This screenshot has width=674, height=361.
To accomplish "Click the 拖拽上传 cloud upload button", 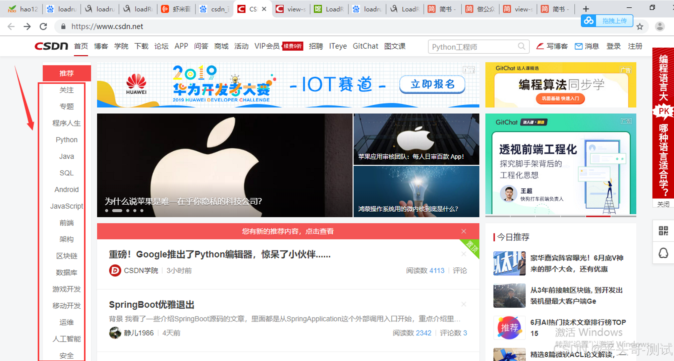I will coord(607,21).
